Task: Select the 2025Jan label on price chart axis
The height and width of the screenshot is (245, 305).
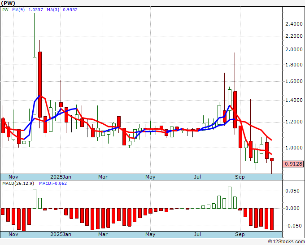Action: [x=61, y=177]
